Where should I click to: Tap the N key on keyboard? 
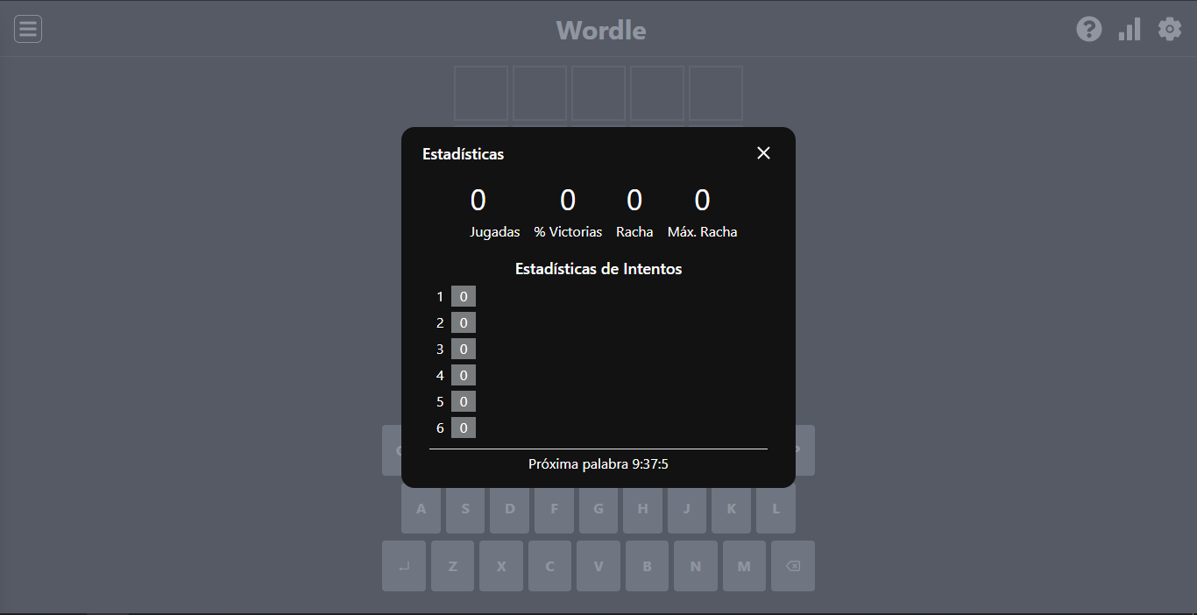click(696, 566)
